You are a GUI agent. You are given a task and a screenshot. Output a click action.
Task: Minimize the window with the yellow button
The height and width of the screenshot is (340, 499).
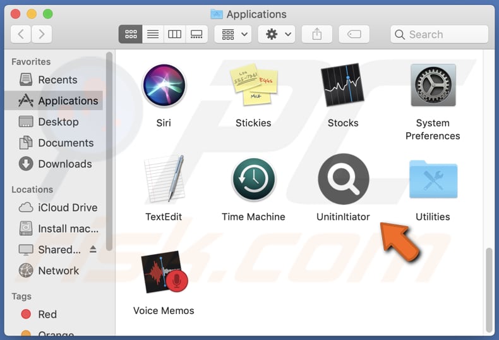pyautogui.click(x=32, y=14)
